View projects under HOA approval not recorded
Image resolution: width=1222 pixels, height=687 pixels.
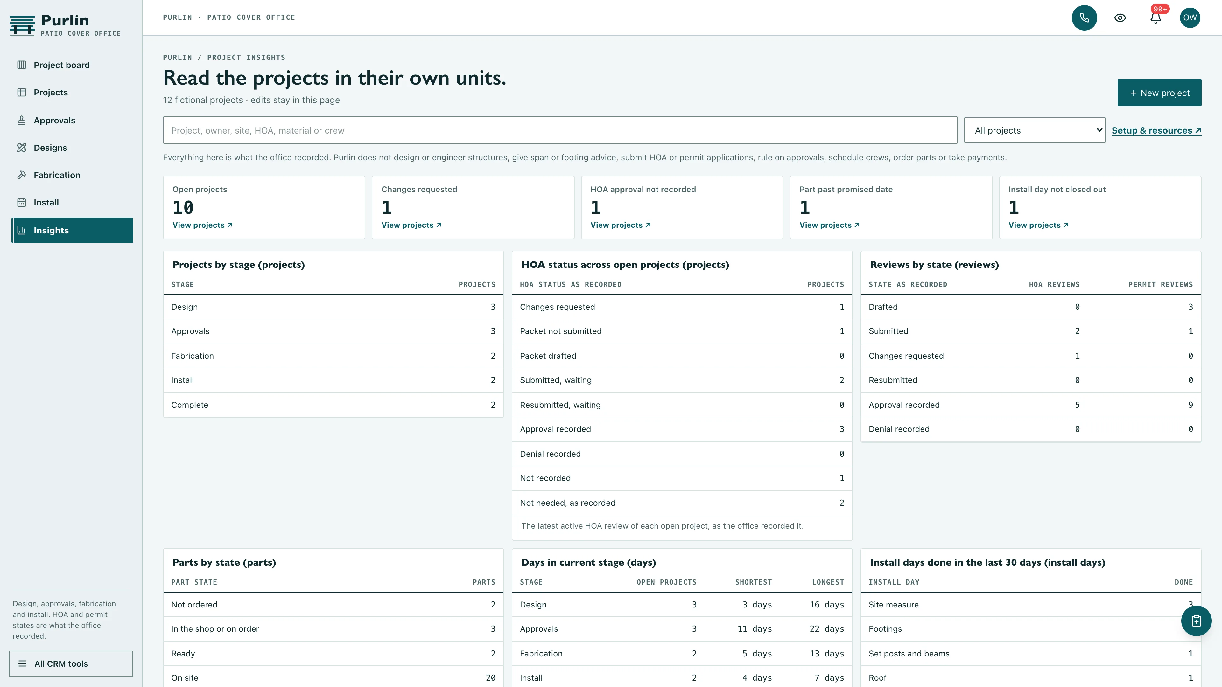(x=621, y=225)
